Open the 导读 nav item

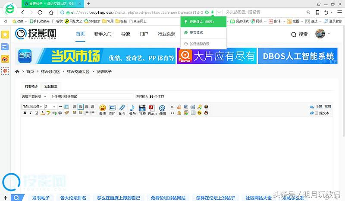125,34
